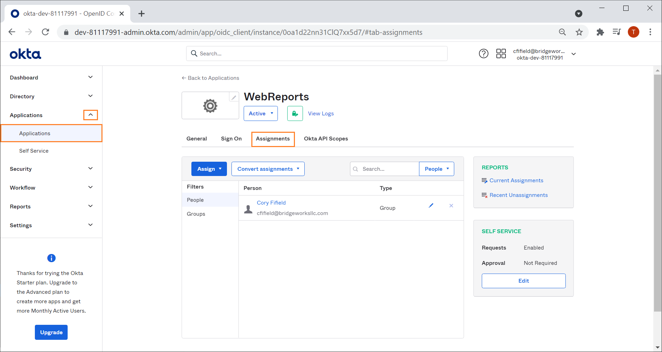Open the Okta help question mark icon
Image resolution: width=662 pixels, height=352 pixels.
click(484, 54)
